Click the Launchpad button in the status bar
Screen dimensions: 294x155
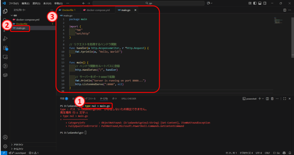click(x=18, y=153)
